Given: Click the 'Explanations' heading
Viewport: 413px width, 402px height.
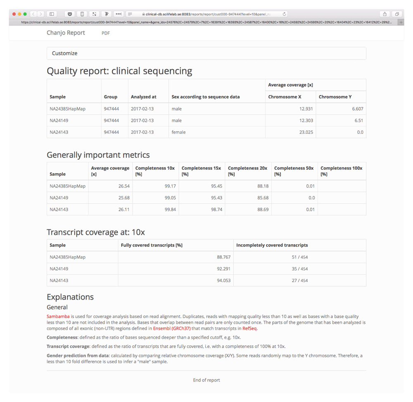Looking at the screenshot, I should click(70, 297).
